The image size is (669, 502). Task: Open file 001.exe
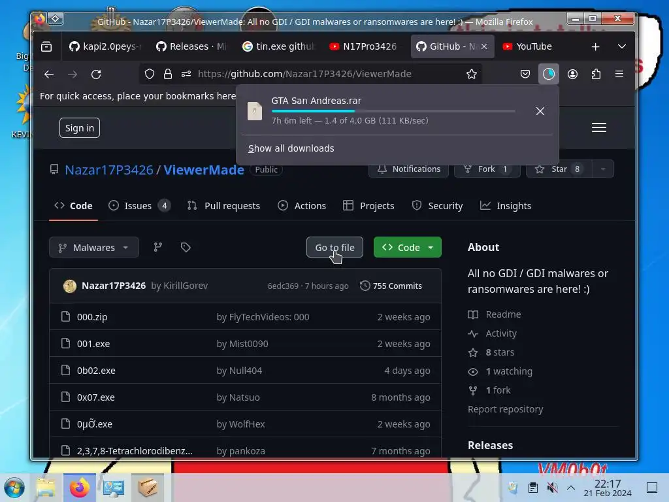pos(93,344)
